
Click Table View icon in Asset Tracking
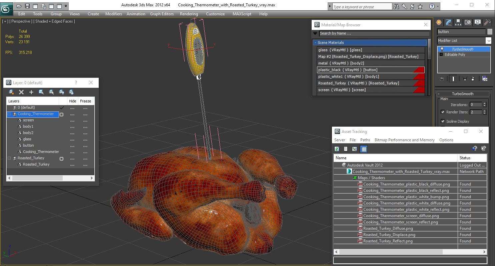(x=364, y=149)
